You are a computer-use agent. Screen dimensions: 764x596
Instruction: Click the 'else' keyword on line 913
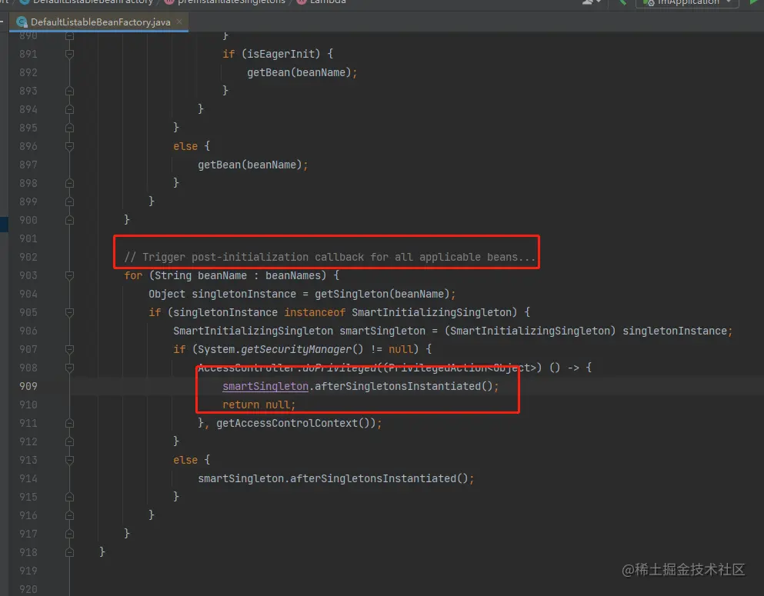point(185,460)
